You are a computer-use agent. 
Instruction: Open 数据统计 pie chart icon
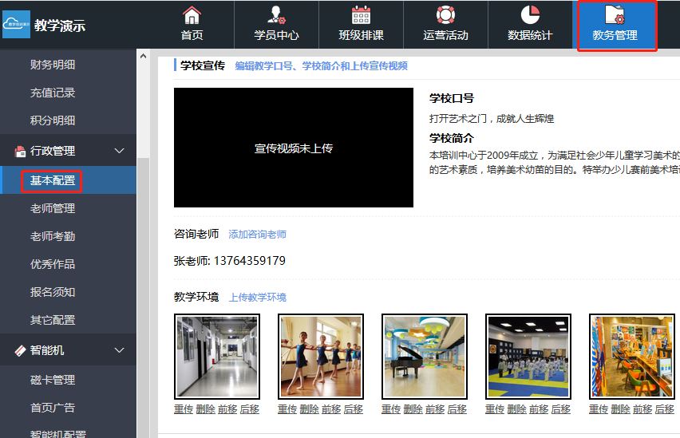click(x=530, y=15)
